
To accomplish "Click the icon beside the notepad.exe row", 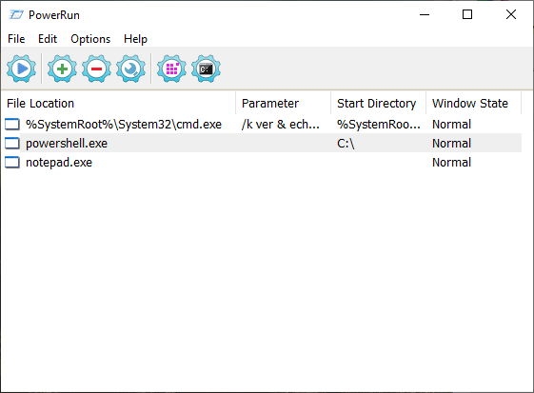I will 12,163.
